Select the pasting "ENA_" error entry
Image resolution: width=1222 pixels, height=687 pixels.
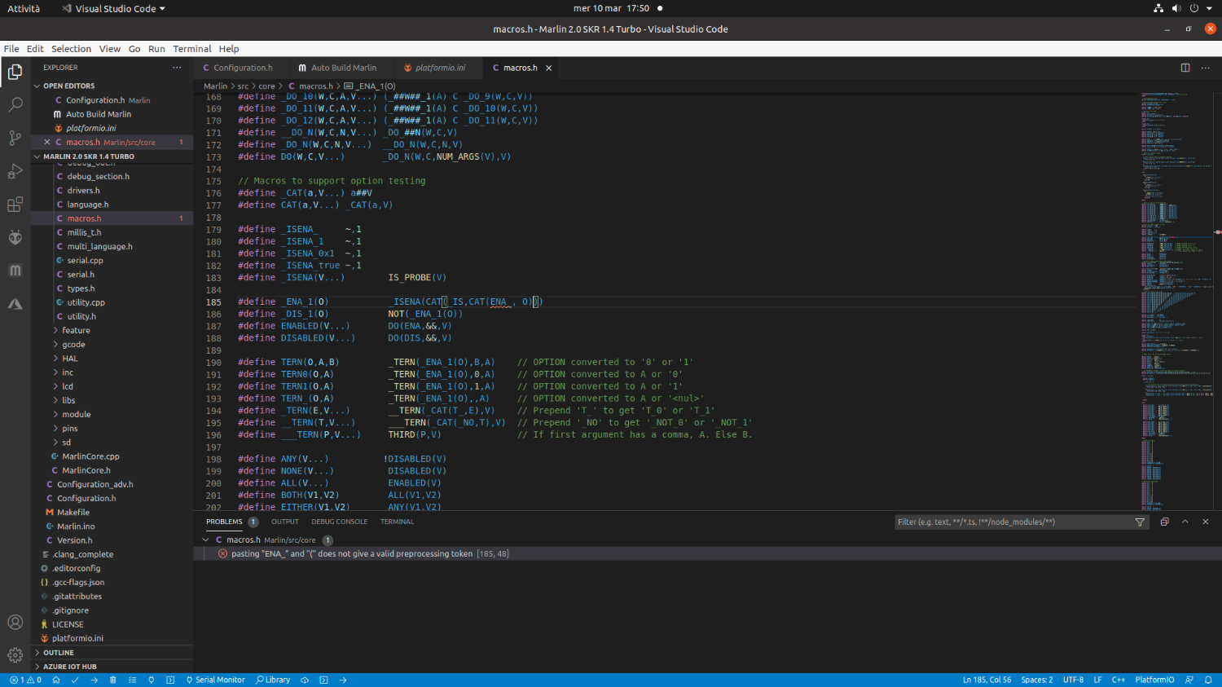[x=707, y=553]
